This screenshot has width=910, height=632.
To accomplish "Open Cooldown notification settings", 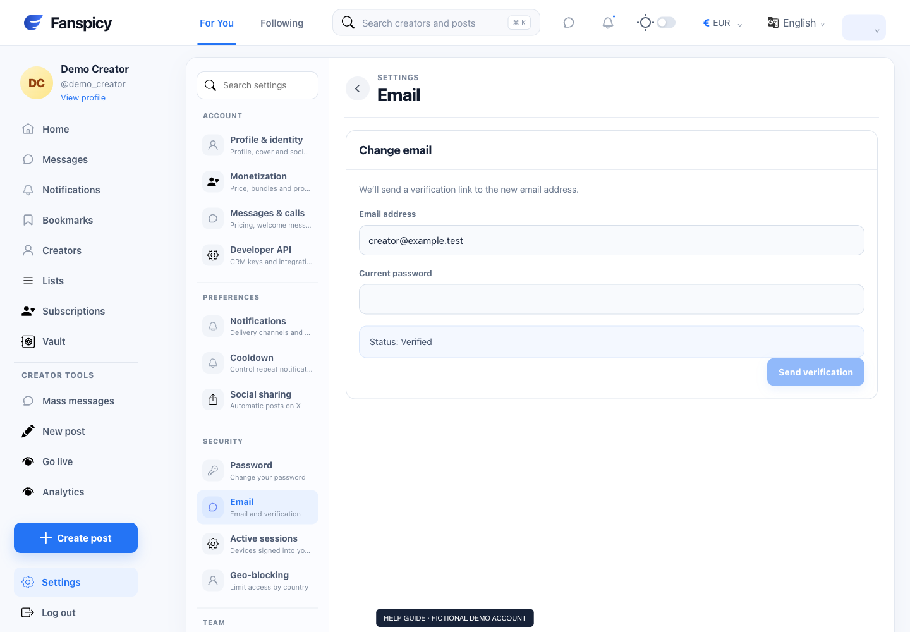I will click(257, 363).
